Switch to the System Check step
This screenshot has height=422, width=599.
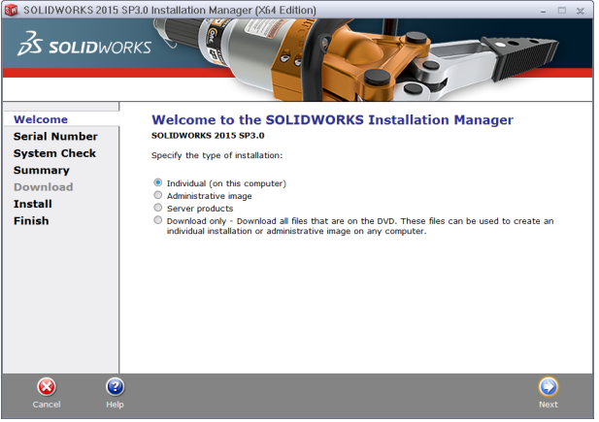point(55,154)
